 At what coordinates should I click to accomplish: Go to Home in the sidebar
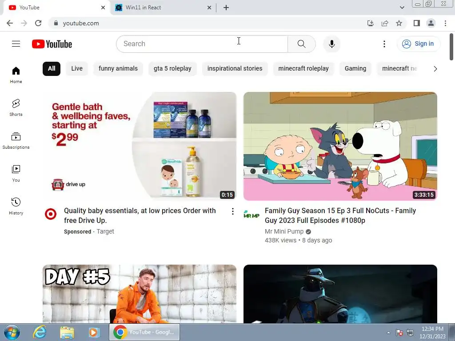16,75
